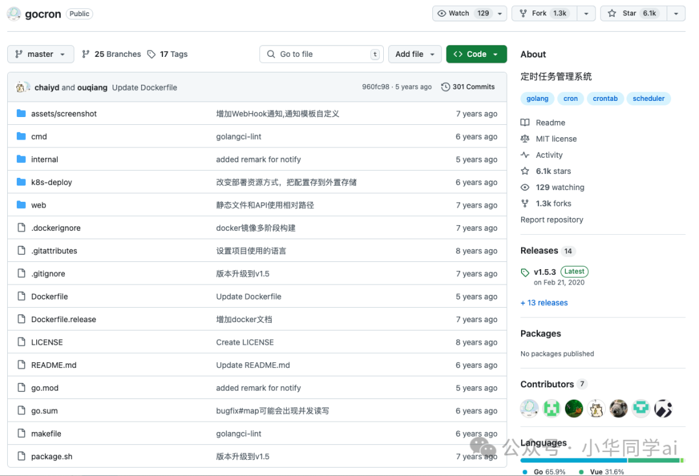
Task: Open the + 13 releases link
Action: (x=544, y=302)
